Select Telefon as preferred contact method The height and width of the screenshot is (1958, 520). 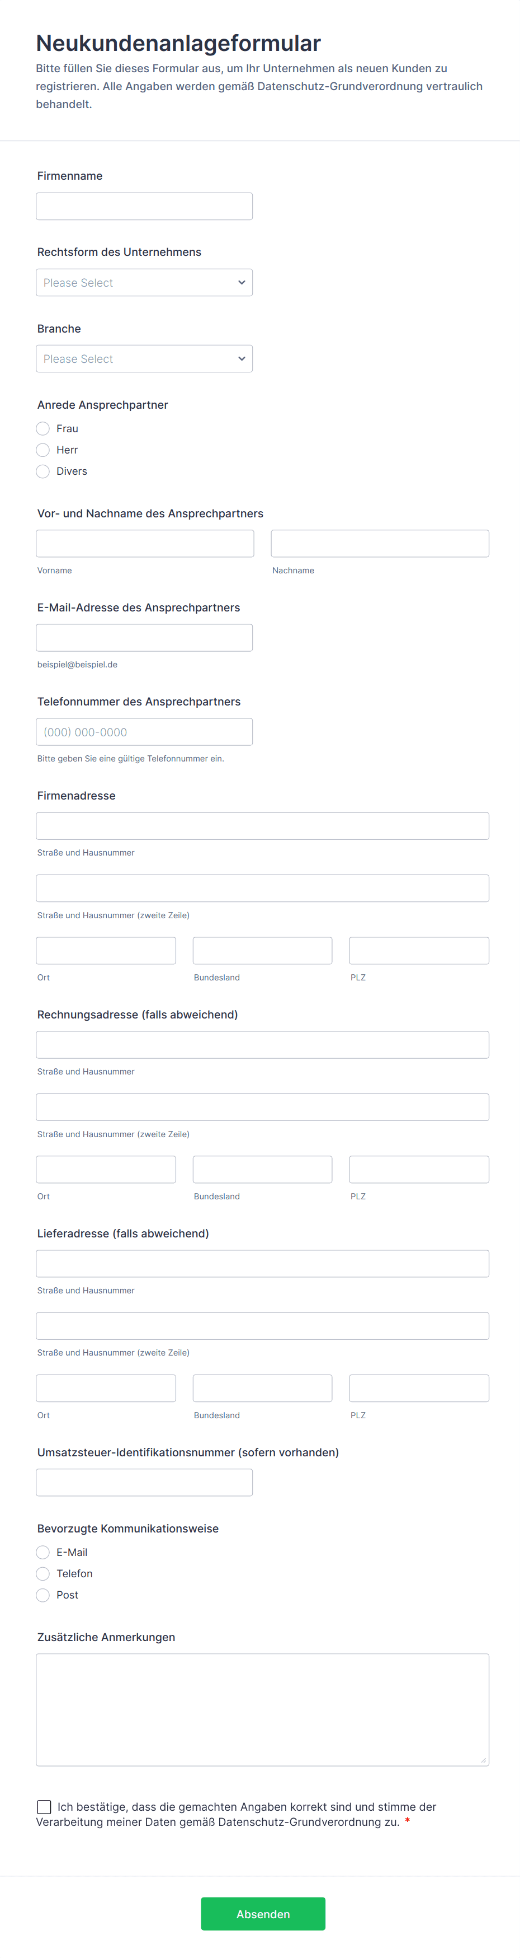pos(43,1573)
